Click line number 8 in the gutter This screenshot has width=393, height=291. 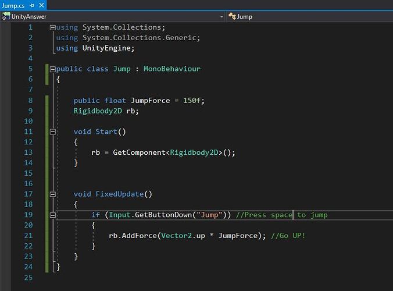30,100
